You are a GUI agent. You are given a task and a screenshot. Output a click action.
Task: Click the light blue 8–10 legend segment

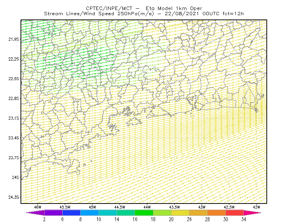coord(90,213)
